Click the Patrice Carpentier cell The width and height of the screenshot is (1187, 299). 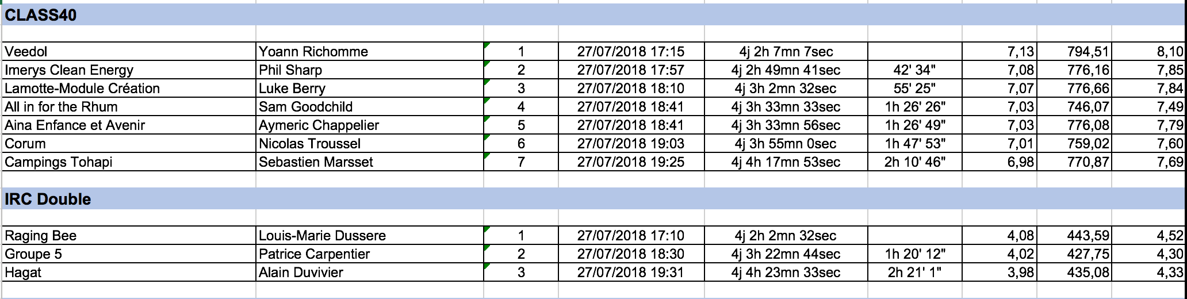click(314, 254)
